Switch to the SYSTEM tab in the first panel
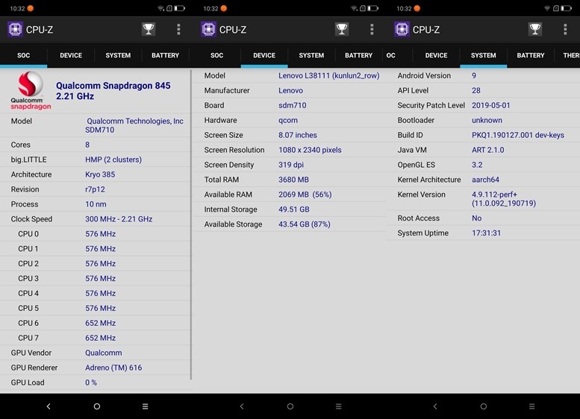 point(118,55)
